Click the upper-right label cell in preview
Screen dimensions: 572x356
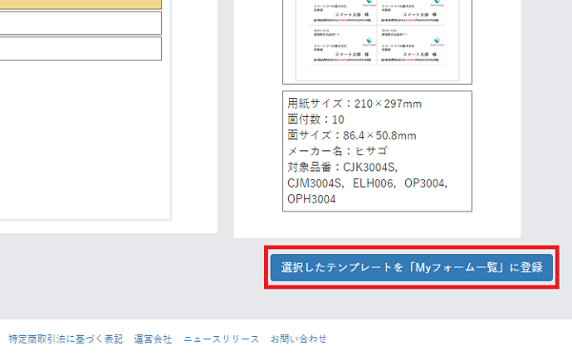tap(411, 12)
